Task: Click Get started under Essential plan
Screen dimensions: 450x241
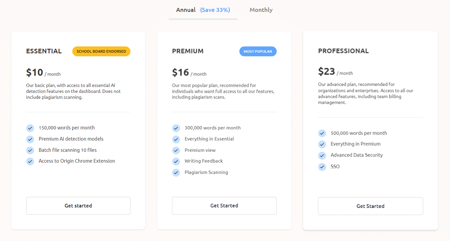Action: pyautogui.click(x=78, y=206)
